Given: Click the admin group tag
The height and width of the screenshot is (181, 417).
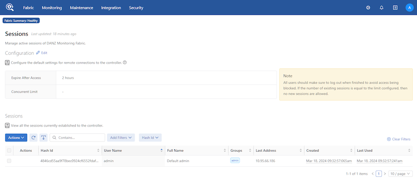Looking at the screenshot, I should point(235,160).
